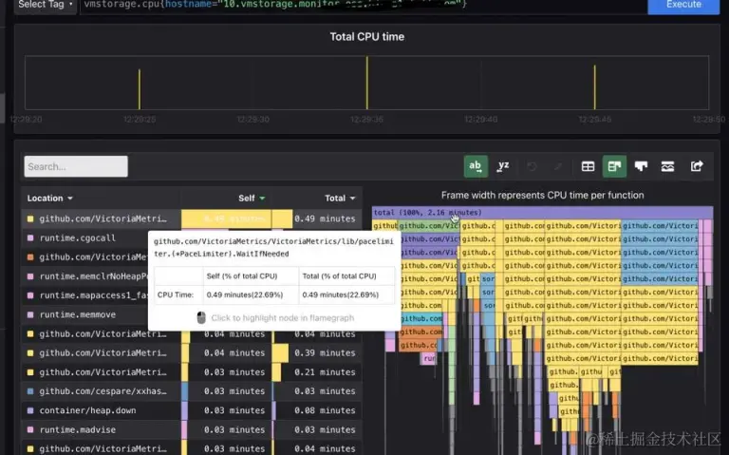The width and height of the screenshot is (729, 455).
Task: Sort table by Location column
Action: pos(49,199)
